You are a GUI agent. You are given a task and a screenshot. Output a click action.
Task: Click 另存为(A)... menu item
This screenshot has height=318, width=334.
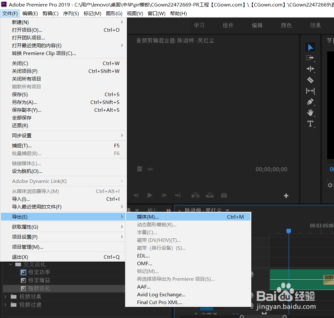tap(63, 102)
